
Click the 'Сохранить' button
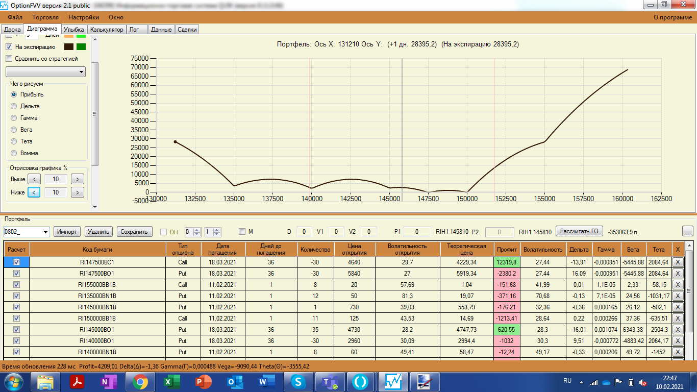135,232
